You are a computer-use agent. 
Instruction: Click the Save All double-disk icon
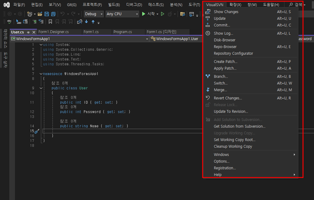pos(53,14)
